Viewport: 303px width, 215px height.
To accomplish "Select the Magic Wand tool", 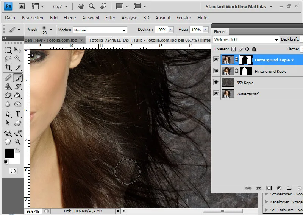I will (17, 59).
